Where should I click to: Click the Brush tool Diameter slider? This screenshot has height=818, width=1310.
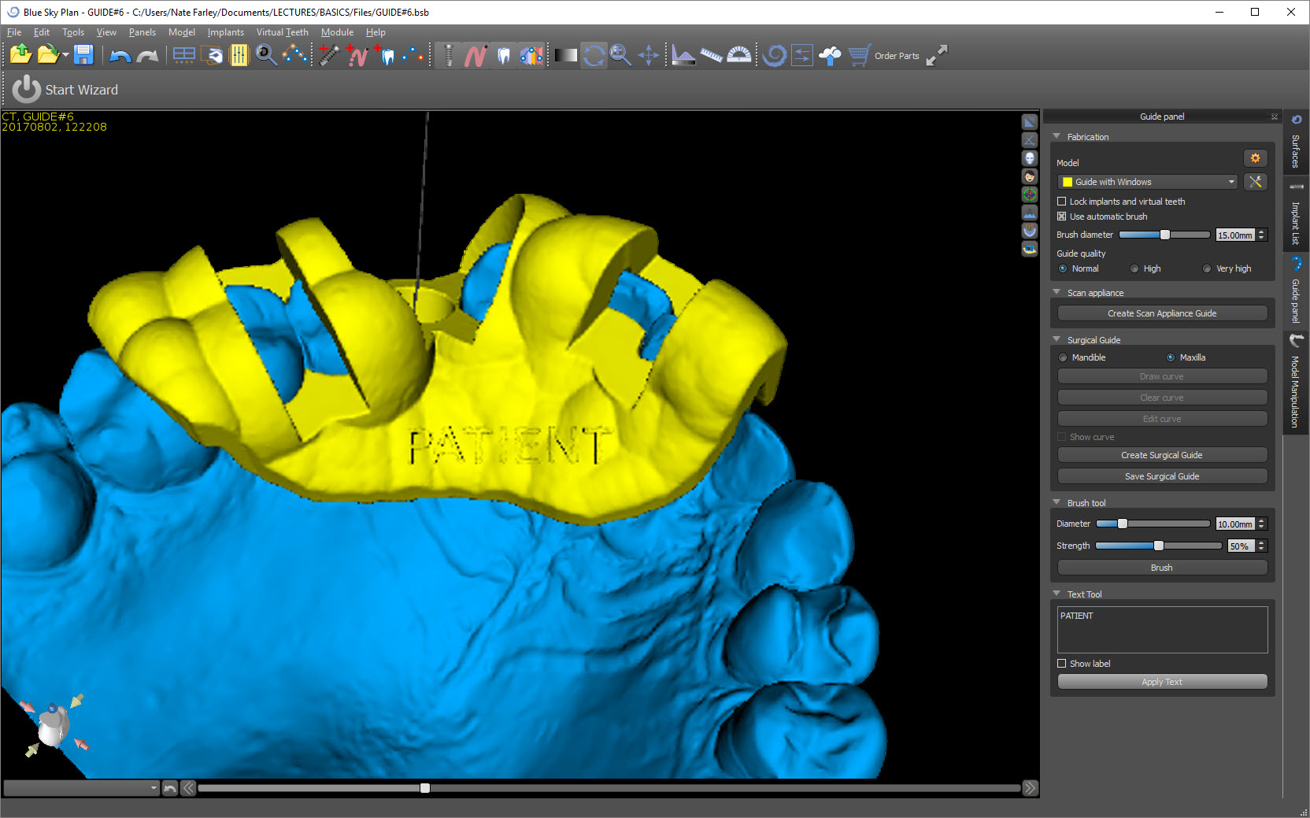coord(1153,524)
